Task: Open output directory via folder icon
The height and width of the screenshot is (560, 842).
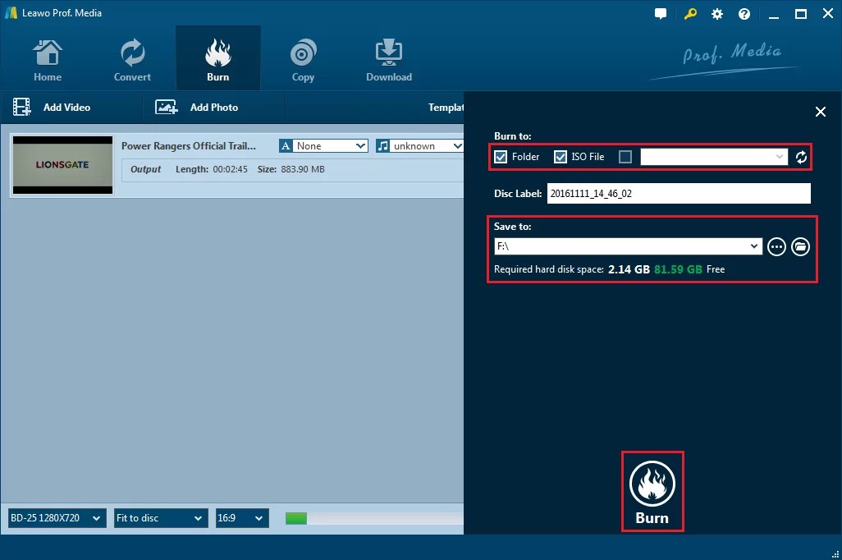Action: pos(800,246)
